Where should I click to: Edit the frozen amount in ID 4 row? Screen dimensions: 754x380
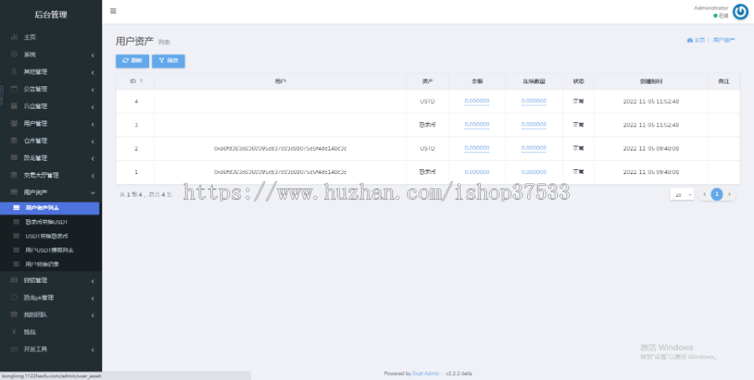(x=534, y=101)
